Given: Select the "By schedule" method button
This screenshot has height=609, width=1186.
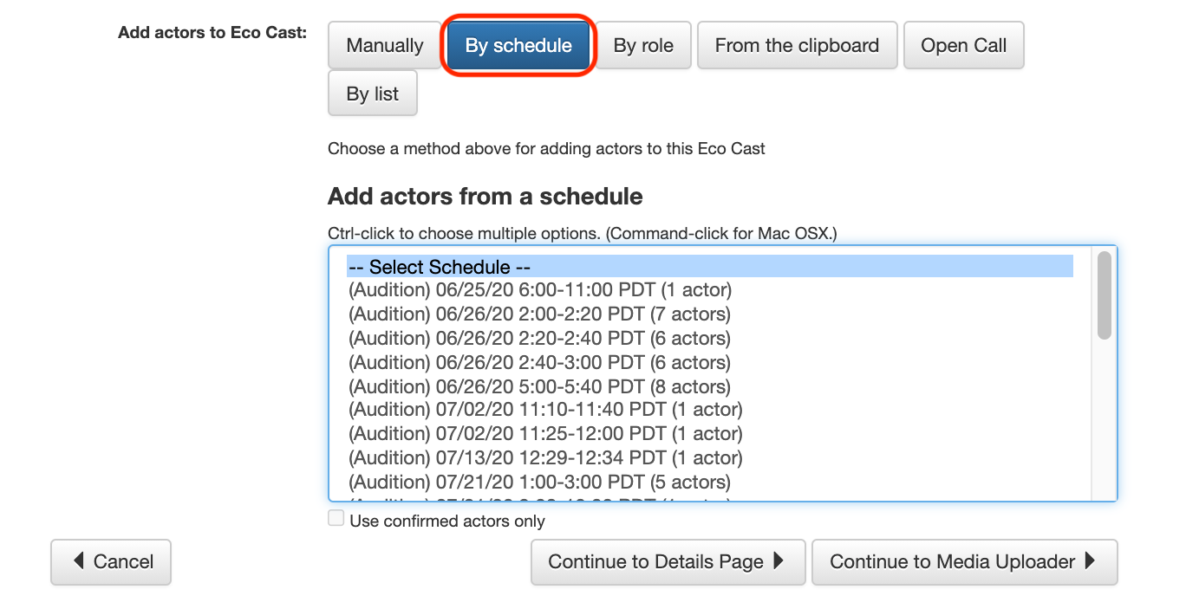Looking at the screenshot, I should pyautogui.click(x=518, y=45).
